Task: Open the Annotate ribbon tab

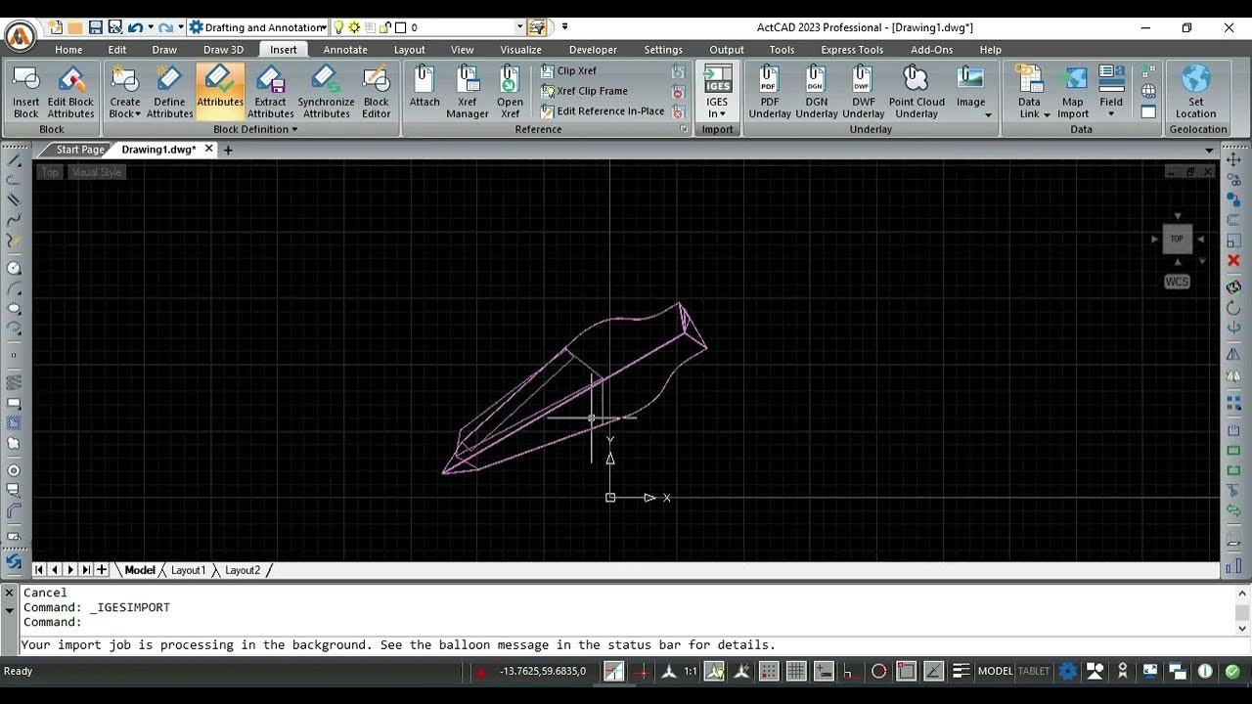Action: tap(345, 50)
